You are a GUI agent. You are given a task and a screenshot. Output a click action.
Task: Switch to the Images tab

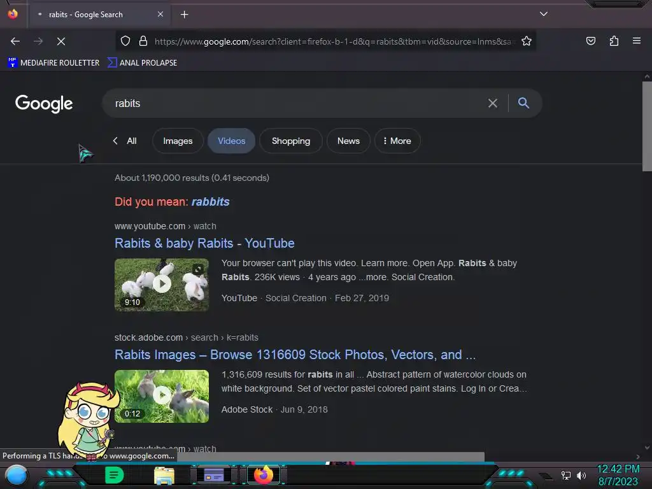click(178, 141)
